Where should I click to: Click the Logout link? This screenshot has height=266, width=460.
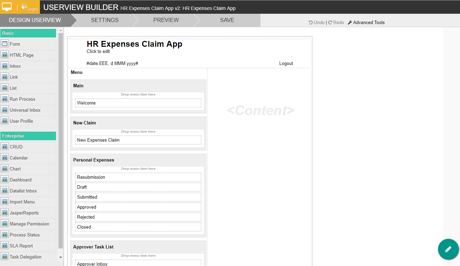tap(286, 63)
